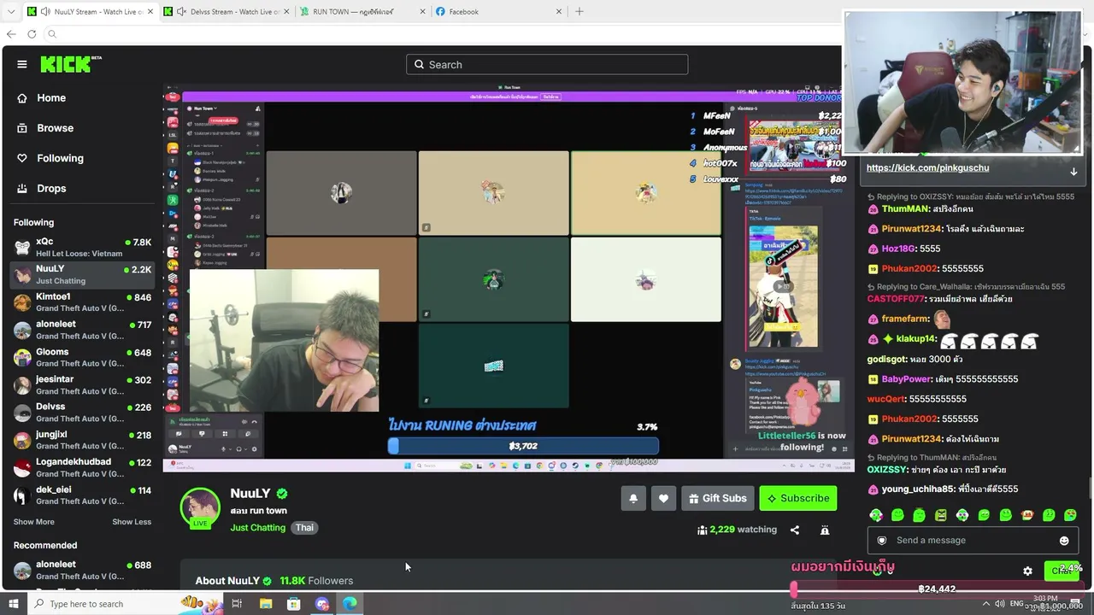Viewport: 1094px width, 615px height.
Task: Switch to the Facebook browser tab
Action: click(499, 12)
